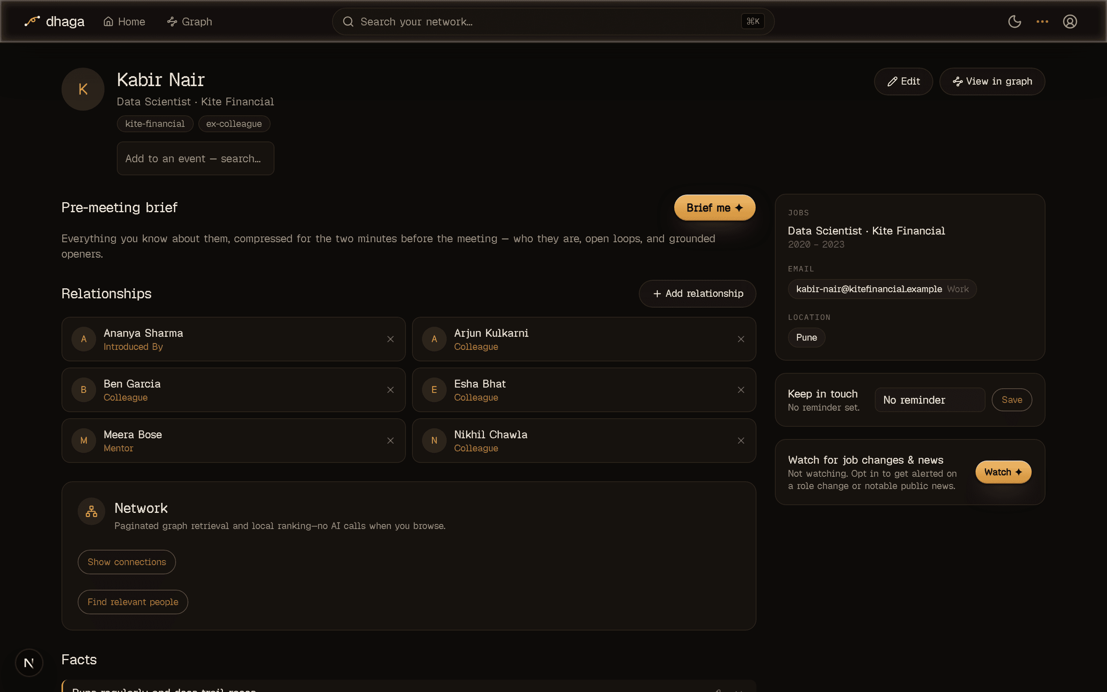This screenshot has height=692, width=1107.
Task: Open Esha Bhat relationship card
Action: coord(584,390)
